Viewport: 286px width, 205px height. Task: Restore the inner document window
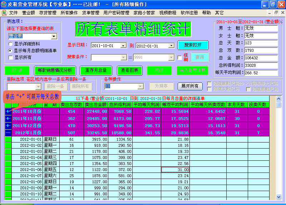click(x=276, y=12)
